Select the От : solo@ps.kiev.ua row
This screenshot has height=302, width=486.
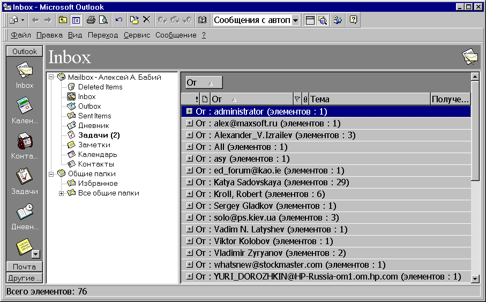(326, 218)
